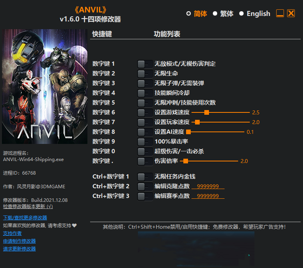Toggle 技能瞬间冷却 switch

click(x=145, y=93)
